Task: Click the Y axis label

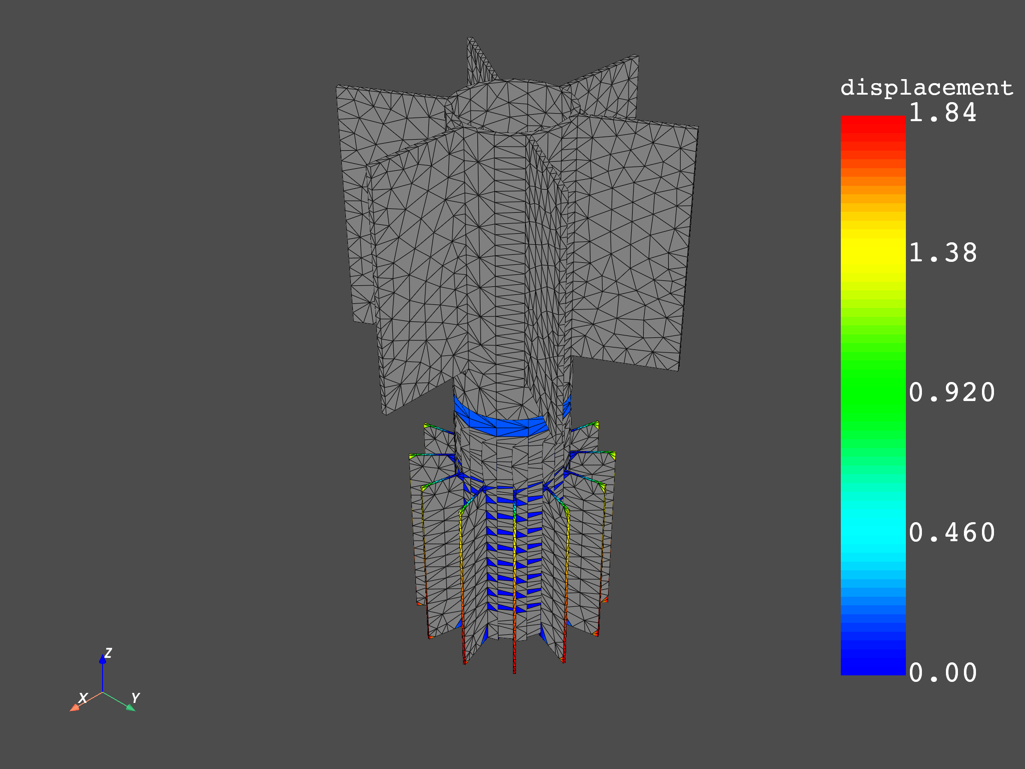Action: (135, 697)
